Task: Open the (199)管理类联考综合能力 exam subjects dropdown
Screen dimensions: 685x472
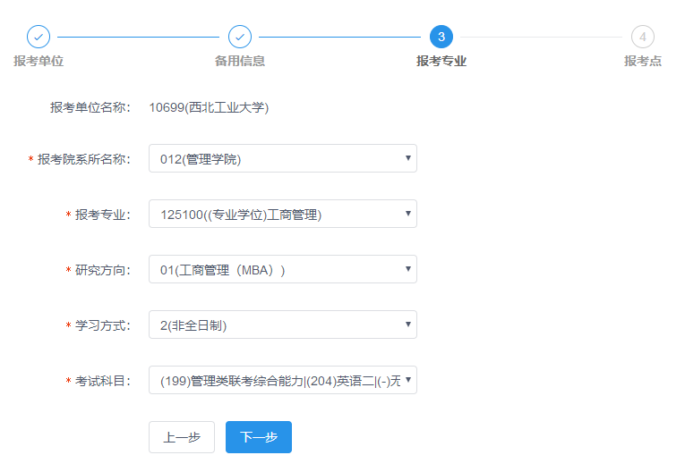Action: tap(282, 381)
